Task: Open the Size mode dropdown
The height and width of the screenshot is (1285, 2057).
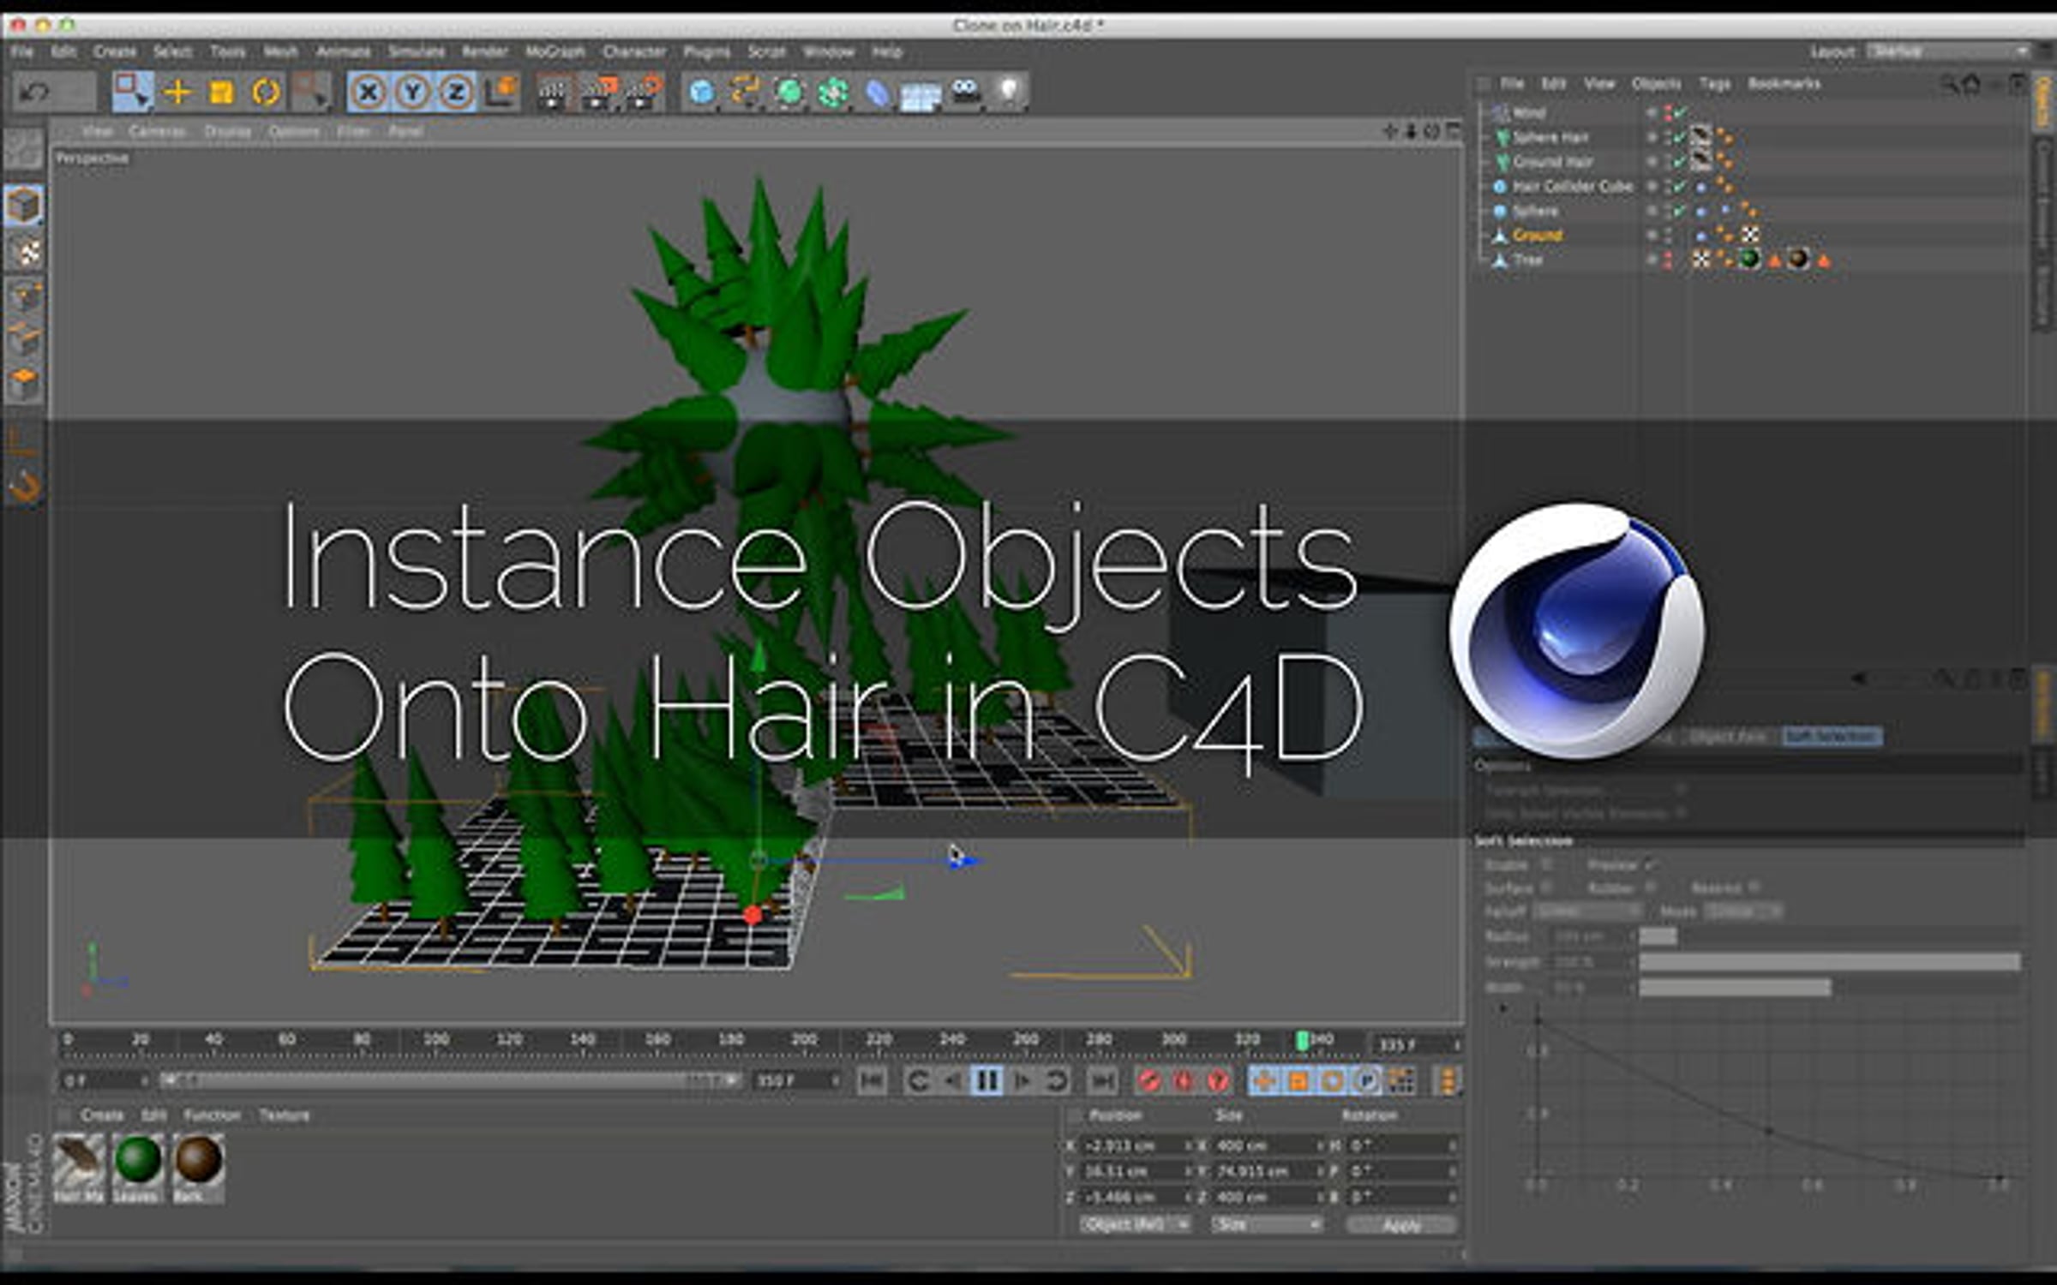Action: tap(1267, 1224)
